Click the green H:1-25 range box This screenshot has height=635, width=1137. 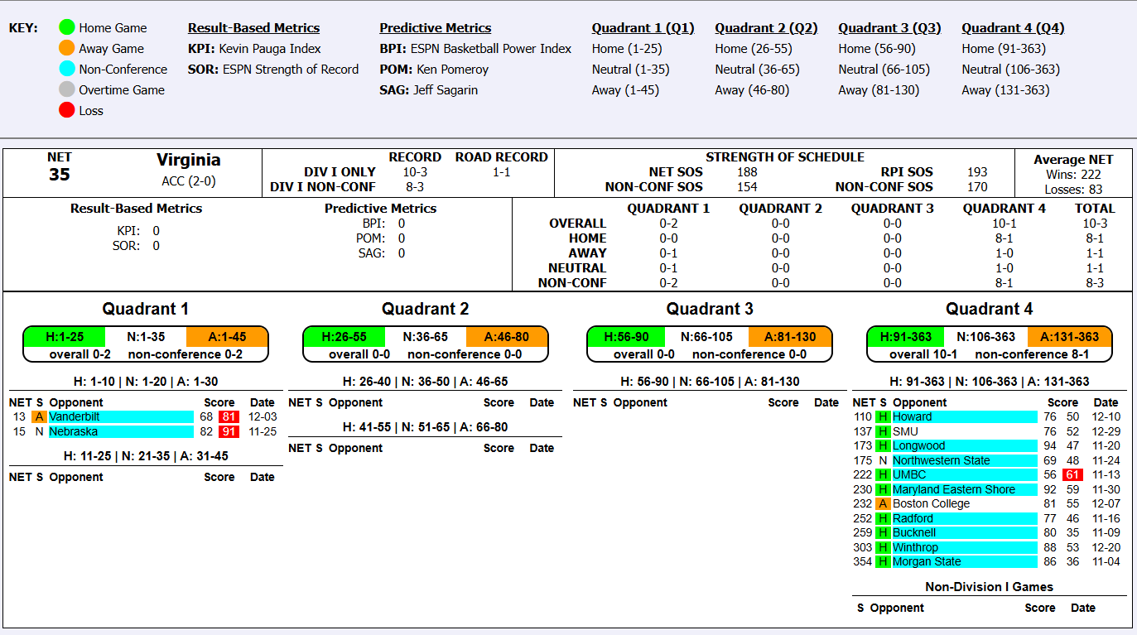64,337
